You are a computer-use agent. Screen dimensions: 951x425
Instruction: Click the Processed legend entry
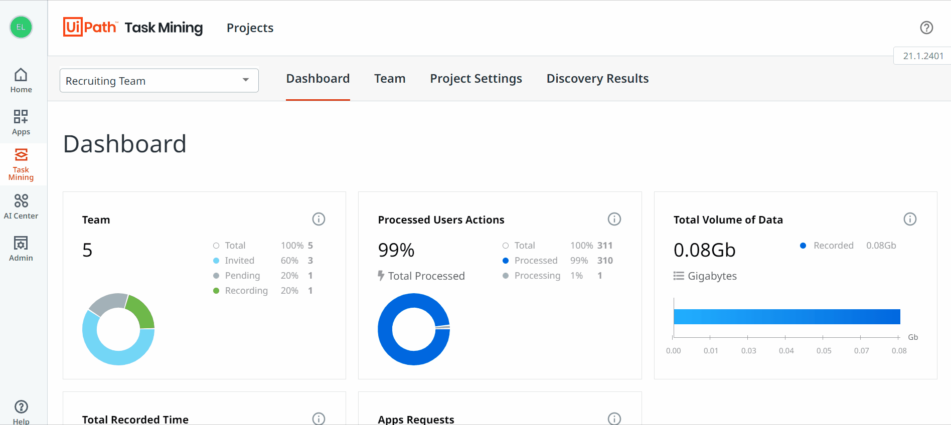(x=558, y=261)
